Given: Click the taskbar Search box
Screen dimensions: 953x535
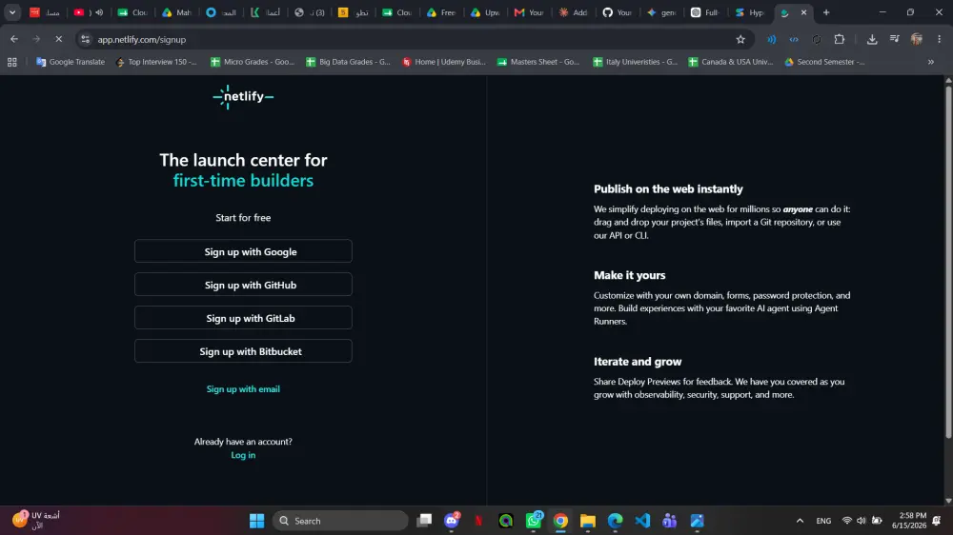Looking at the screenshot, I should point(340,521).
